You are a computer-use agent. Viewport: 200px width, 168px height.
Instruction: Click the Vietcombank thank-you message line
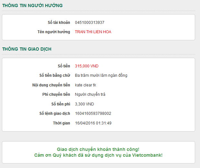(98, 155)
